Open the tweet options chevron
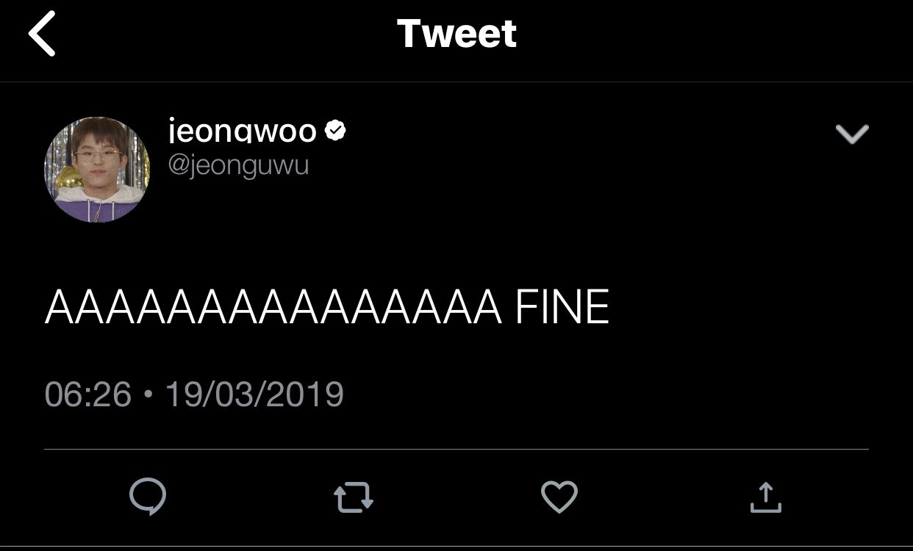The width and height of the screenshot is (913, 551). 852,134
